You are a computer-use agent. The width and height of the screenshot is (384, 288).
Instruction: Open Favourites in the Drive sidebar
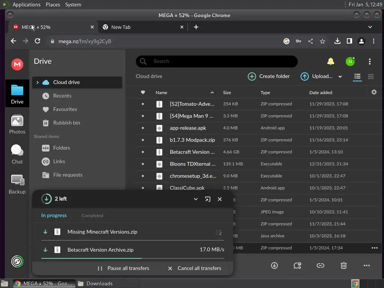coord(77,109)
